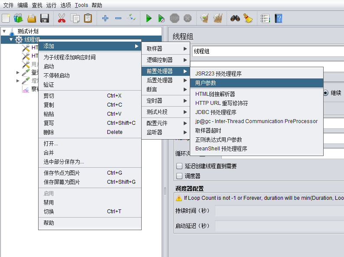Screen dimensions: 344x257
Task: Open the 监听器 submenu
Action: [x=166, y=132]
